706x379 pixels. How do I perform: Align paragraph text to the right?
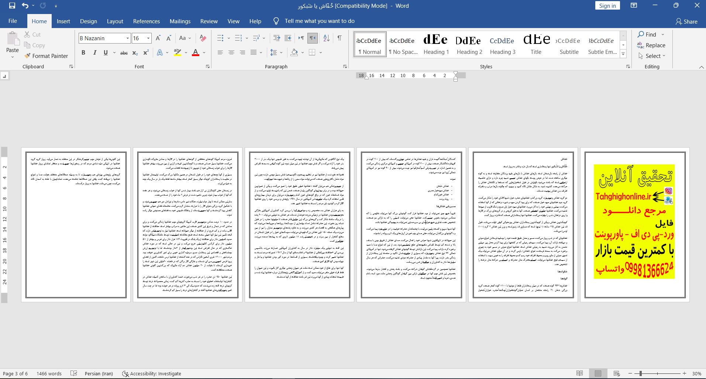pyautogui.click(x=242, y=53)
